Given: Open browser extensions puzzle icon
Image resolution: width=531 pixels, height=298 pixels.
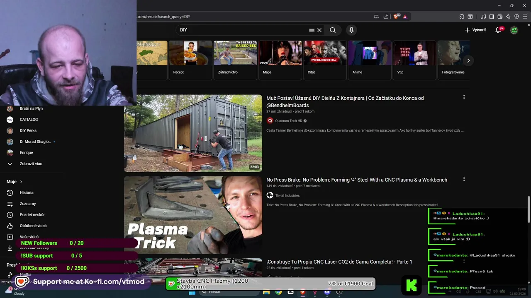Looking at the screenshot, I should (x=462, y=17).
